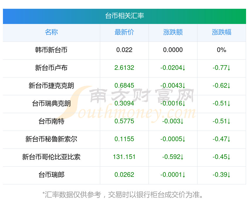Click the 新台币秘鲁新索尔 row name

(x=51, y=139)
